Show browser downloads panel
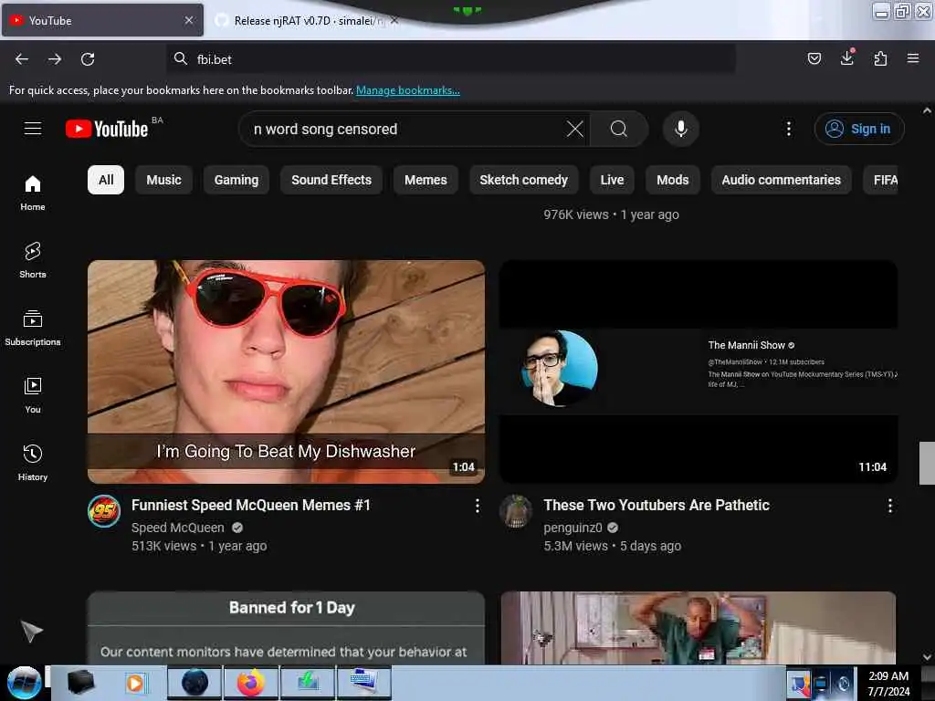The height and width of the screenshot is (701, 935). 846,58
